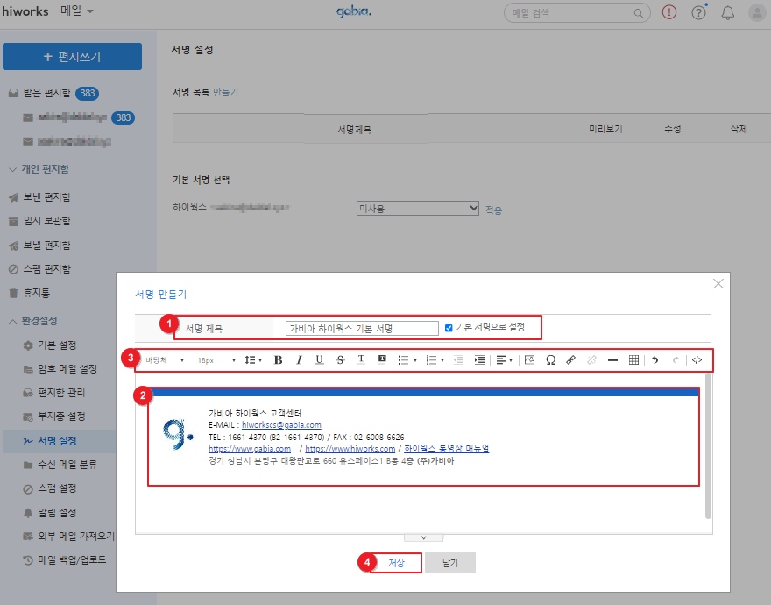Insert a hyperlink with the link icon
The height and width of the screenshot is (605, 771).
571,359
